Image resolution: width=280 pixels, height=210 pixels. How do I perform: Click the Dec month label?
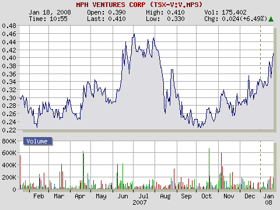click(250, 196)
